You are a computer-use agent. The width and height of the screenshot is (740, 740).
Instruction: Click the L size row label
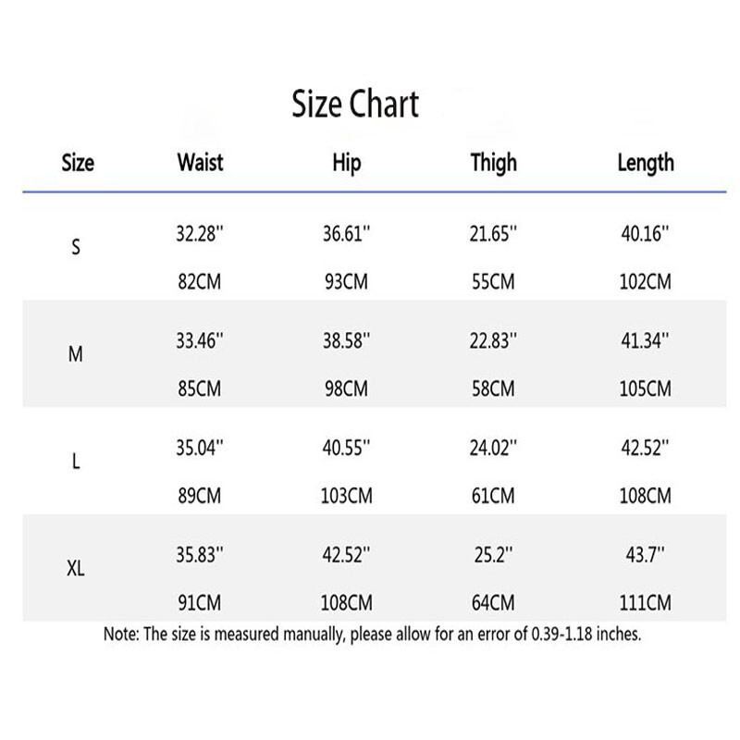(76, 462)
